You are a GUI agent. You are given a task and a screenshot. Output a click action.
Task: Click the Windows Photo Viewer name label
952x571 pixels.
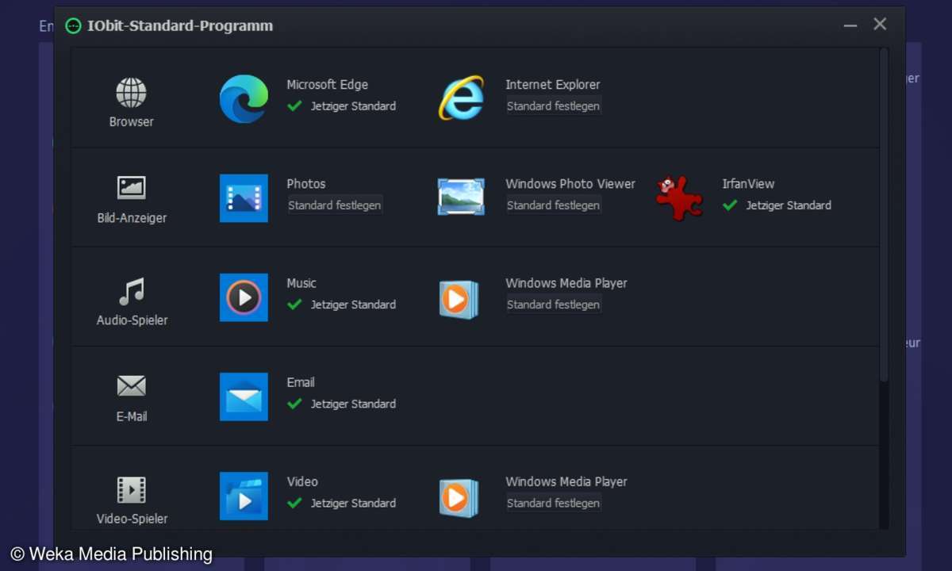point(570,184)
